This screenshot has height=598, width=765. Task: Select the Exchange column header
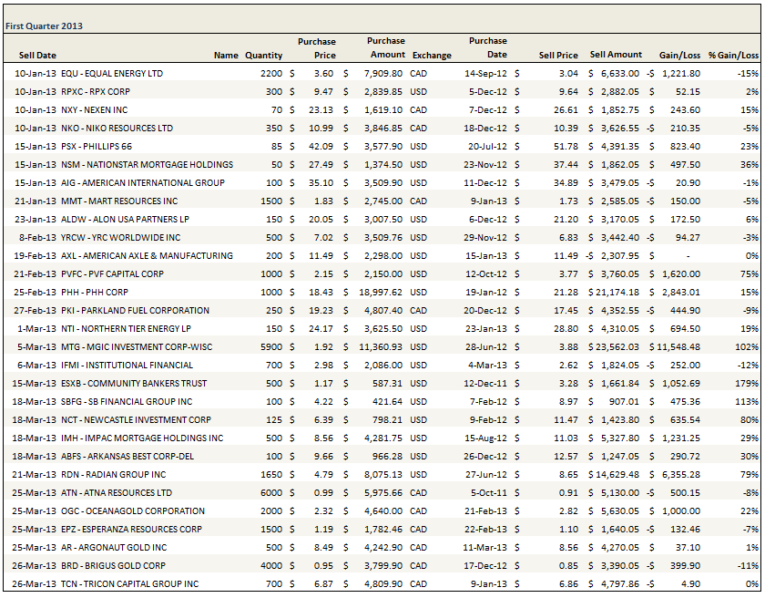coord(431,55)
